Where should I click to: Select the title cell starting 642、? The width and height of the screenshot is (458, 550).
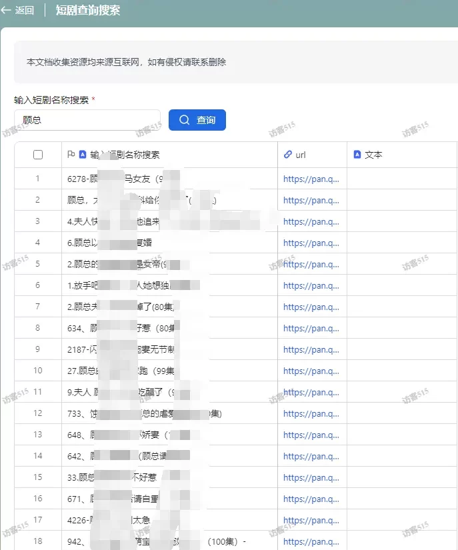pyautogui.click(x=169, y=456)
